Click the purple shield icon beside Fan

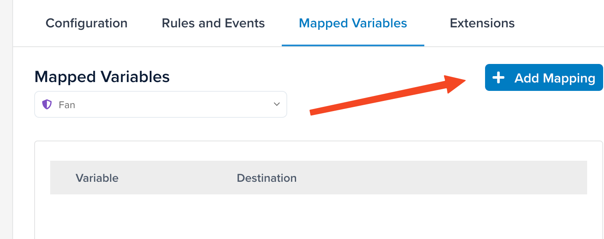pyautogui.click(x=47, y=104)
